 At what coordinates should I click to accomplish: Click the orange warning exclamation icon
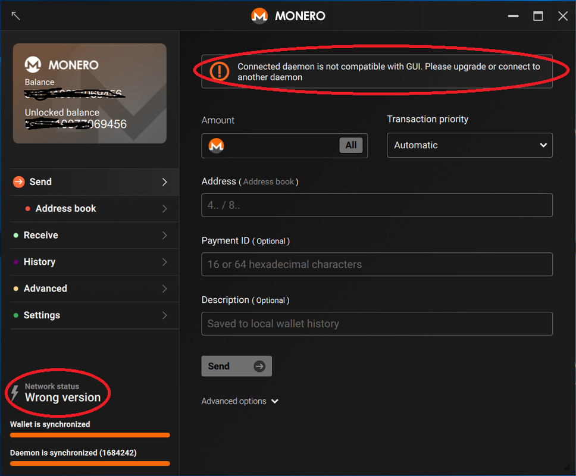(220, 71)
